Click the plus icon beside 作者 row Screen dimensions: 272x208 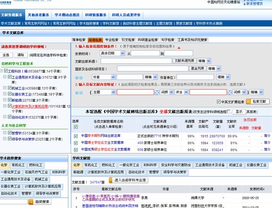click(77, 77)
